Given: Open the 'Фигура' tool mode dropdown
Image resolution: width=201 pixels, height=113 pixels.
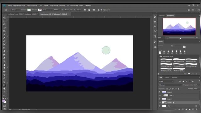Looking at the screenshot, I should (15, 10).
